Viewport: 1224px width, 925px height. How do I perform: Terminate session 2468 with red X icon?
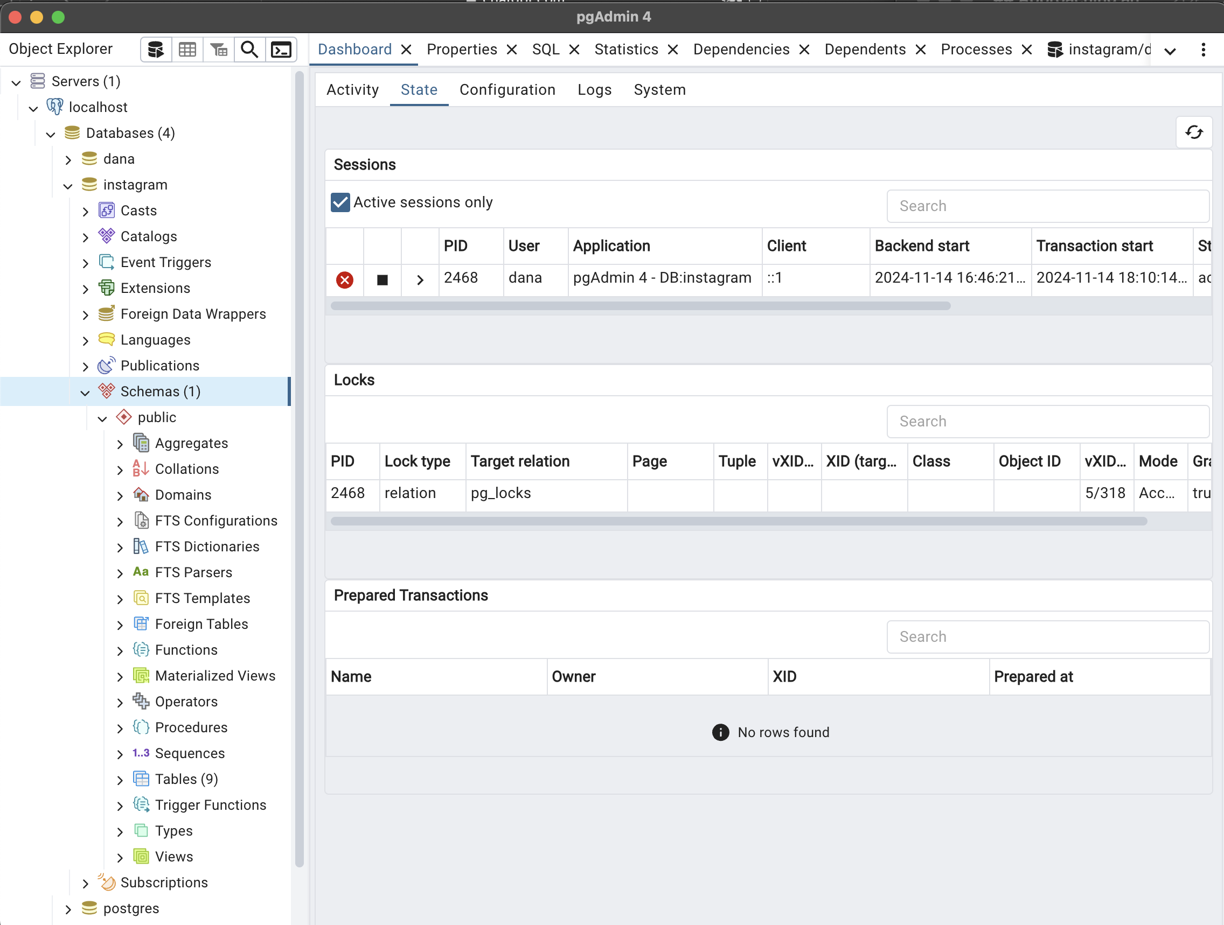click(x=345, y=280)
